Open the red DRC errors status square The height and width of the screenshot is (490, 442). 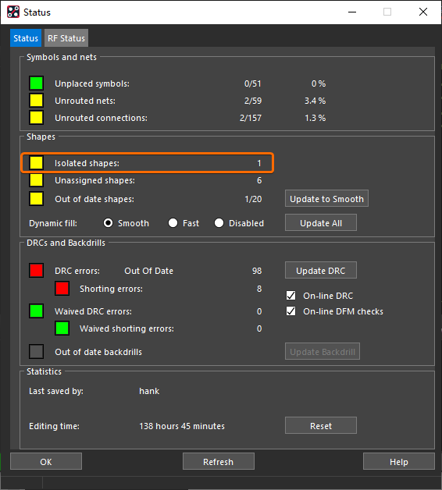(x=36, y=270)
